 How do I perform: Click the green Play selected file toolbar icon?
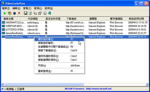(5, 13)
